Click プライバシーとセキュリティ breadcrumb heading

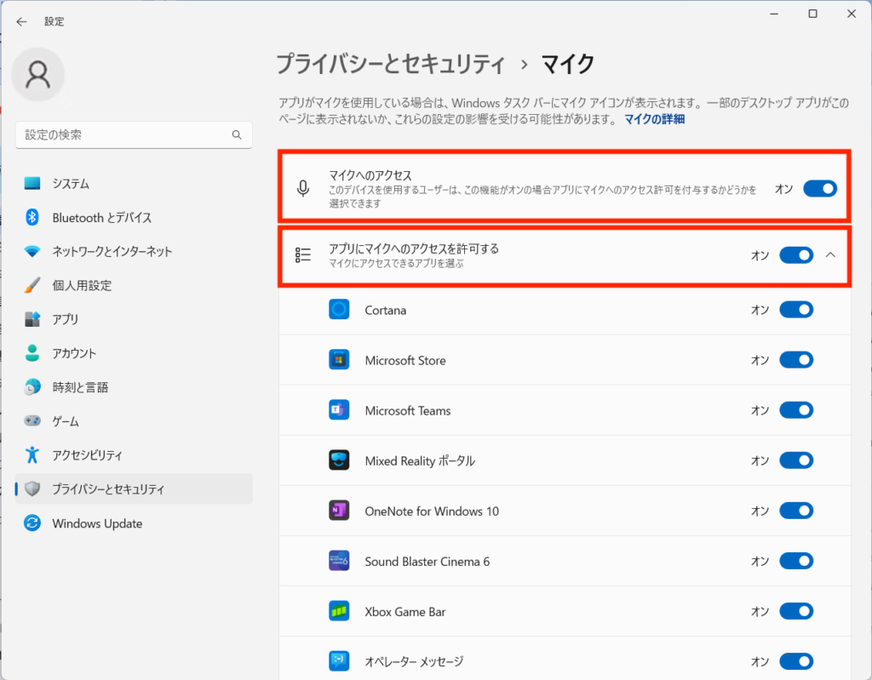(391, 64)
